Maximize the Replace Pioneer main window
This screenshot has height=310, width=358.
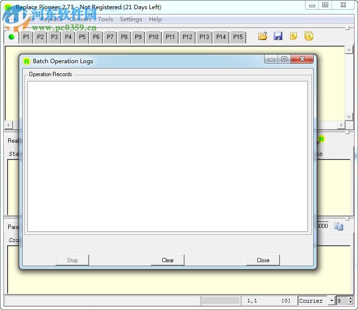[x=325, y=5]
